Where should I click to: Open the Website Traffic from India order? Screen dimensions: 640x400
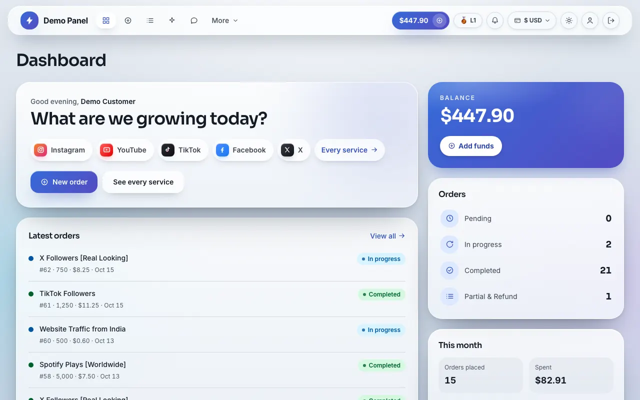click(217, 334)
